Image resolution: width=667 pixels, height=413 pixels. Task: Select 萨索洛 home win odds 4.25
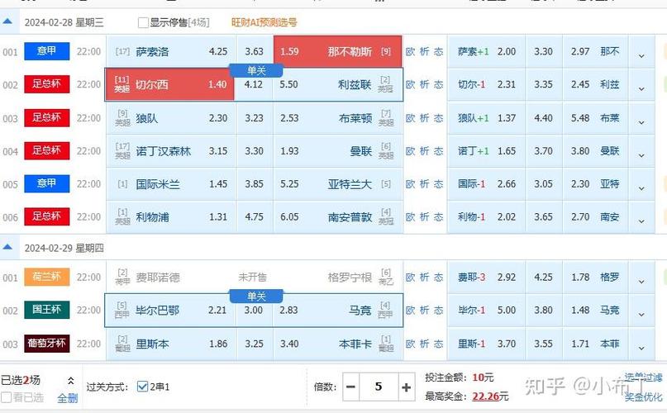(170, 51)
